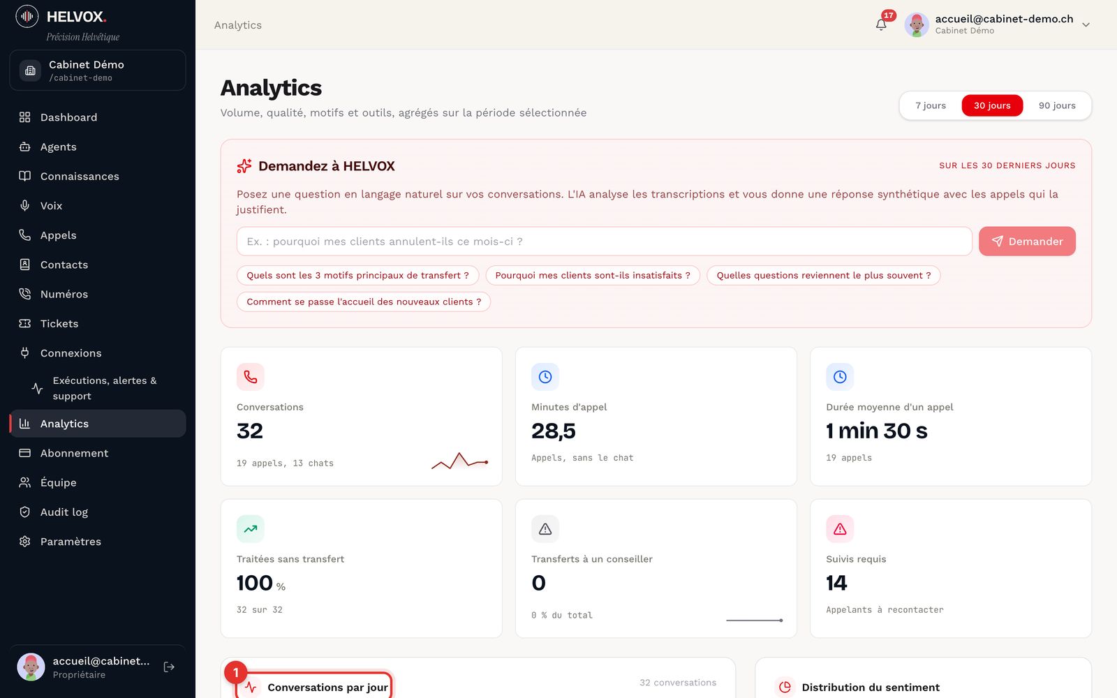Click the warning icon on Transferts à un conseiller
The image size is (1117, 698).
545,529
